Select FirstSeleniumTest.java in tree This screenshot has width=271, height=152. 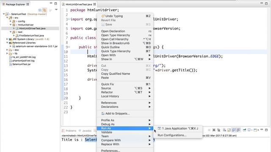click(x=31, y=35)
